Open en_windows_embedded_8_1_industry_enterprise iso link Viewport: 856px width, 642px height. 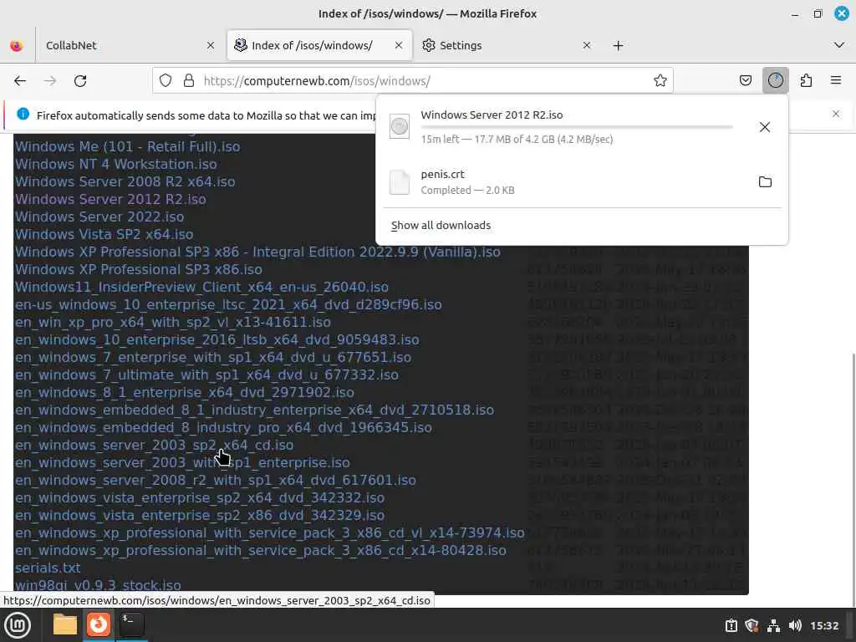pos(254,410)
